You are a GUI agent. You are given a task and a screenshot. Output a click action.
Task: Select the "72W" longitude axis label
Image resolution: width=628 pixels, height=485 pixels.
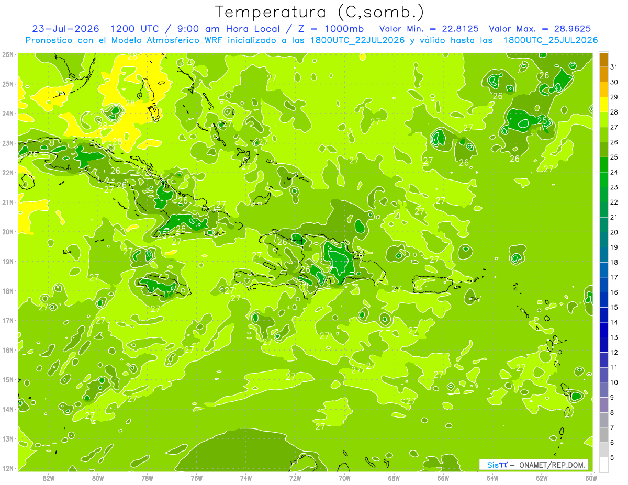click(295, 478)
